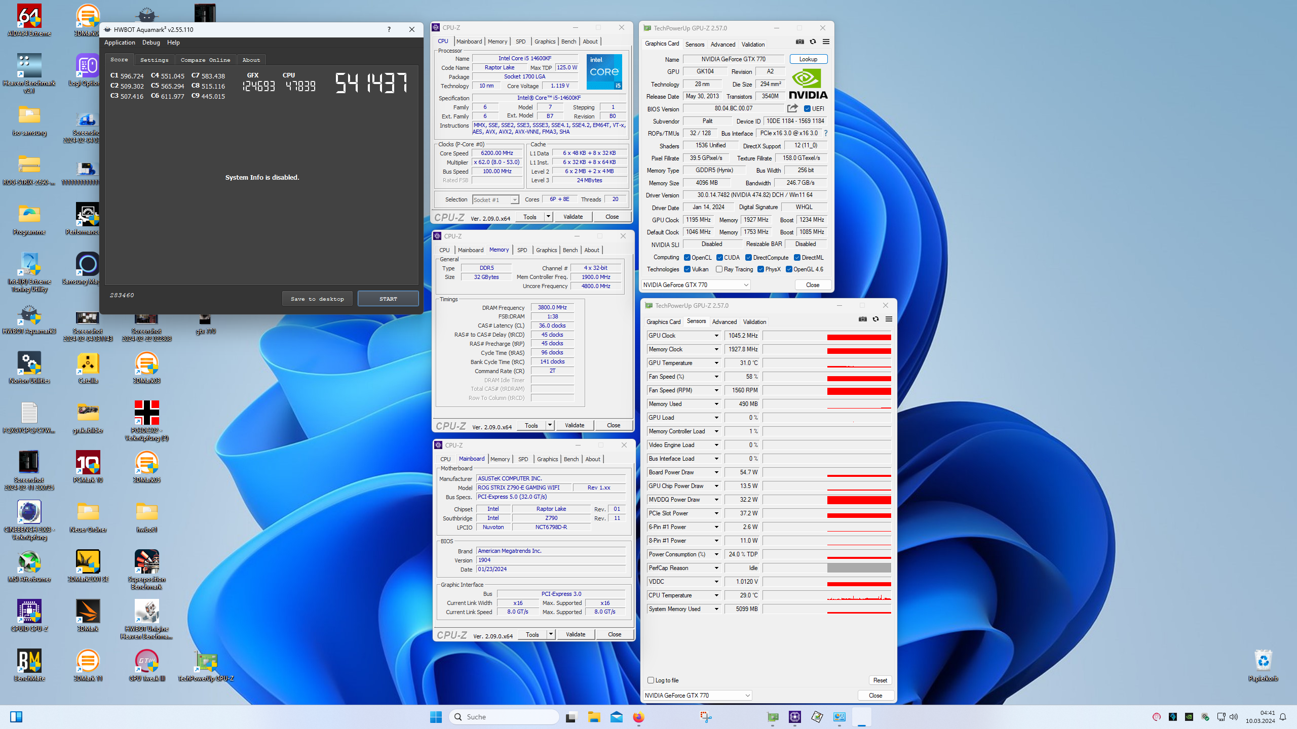This screenshot has width=1297, height=729.
Task: Open Superposition Benchmark desktop icon
Action: click(x=146, y=570)
